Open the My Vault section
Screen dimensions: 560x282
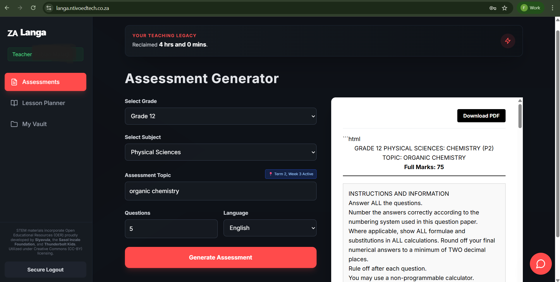click(45, 124)
